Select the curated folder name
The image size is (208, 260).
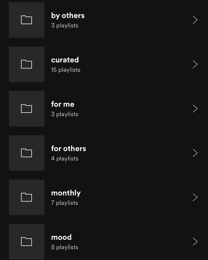pos(65,60)
